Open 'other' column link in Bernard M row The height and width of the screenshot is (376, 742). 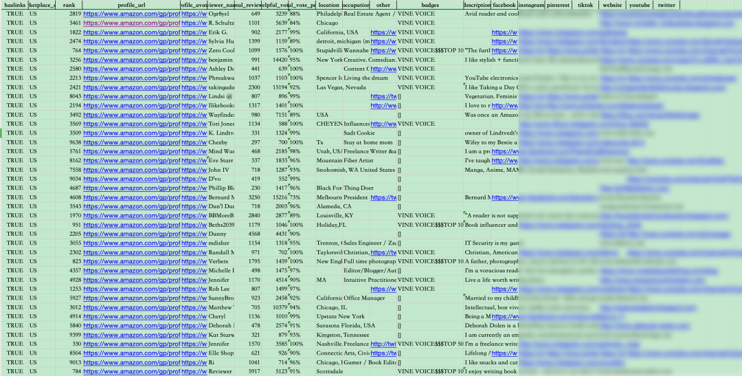383,197
